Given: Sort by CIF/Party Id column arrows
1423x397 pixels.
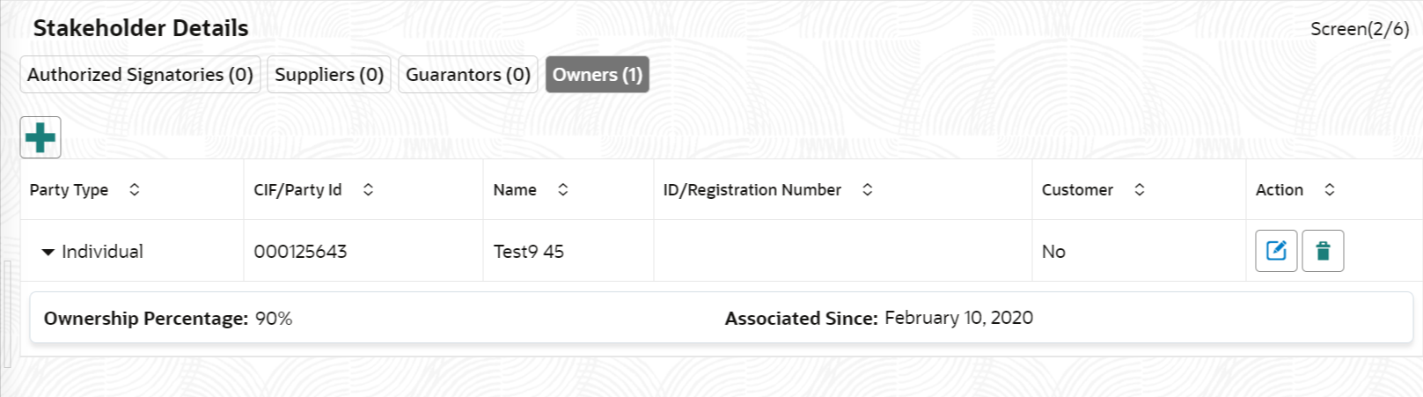Looking at the screenshot, I should (368, 189).
